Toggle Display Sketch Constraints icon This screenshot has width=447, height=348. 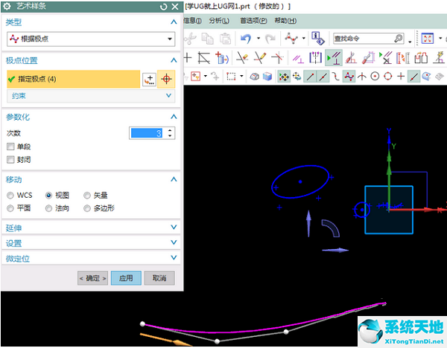(334, 58)
